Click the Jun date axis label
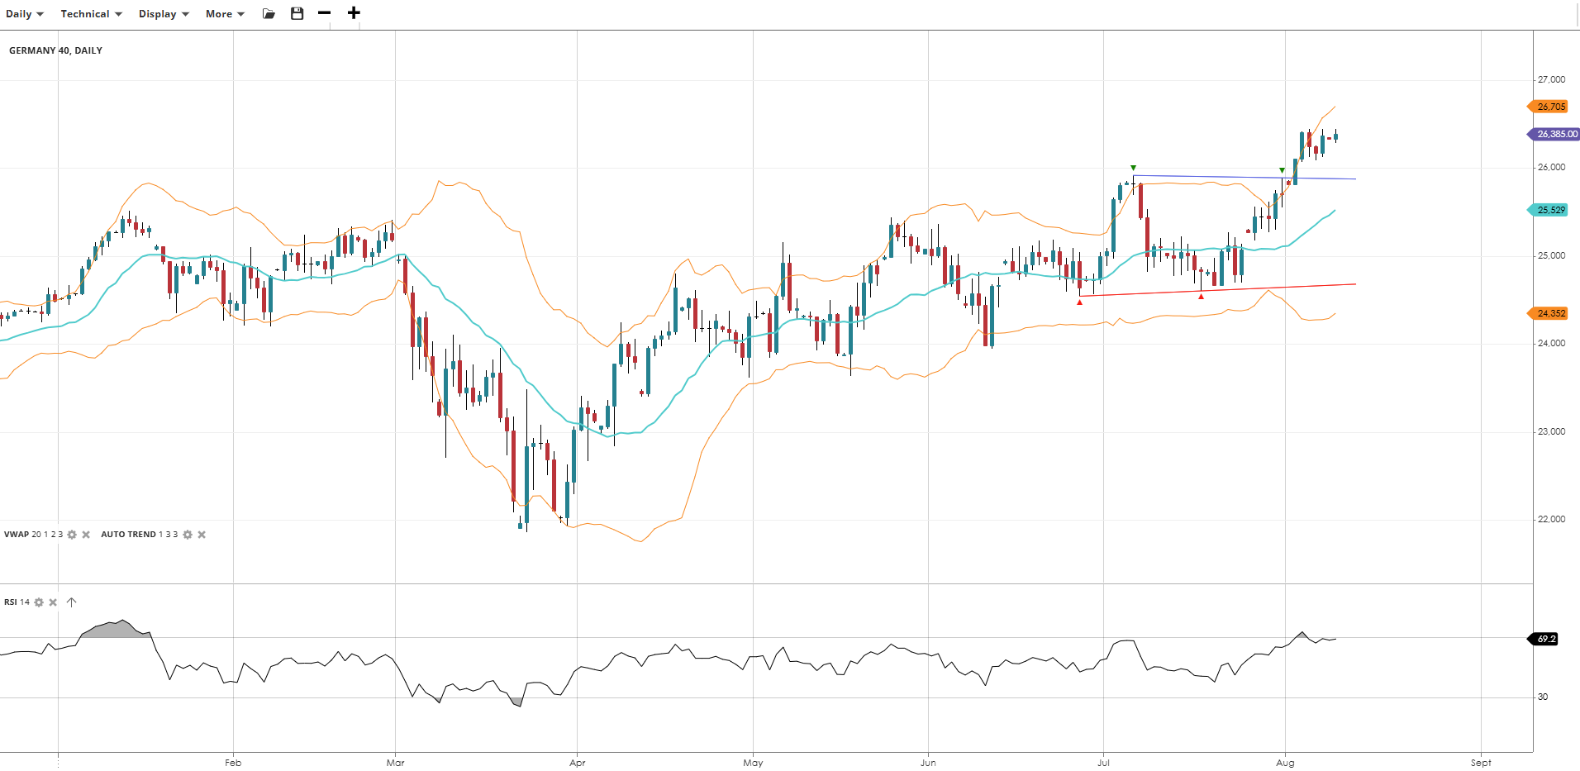The width and height of the screenshot is (1580, 771). 928,763
